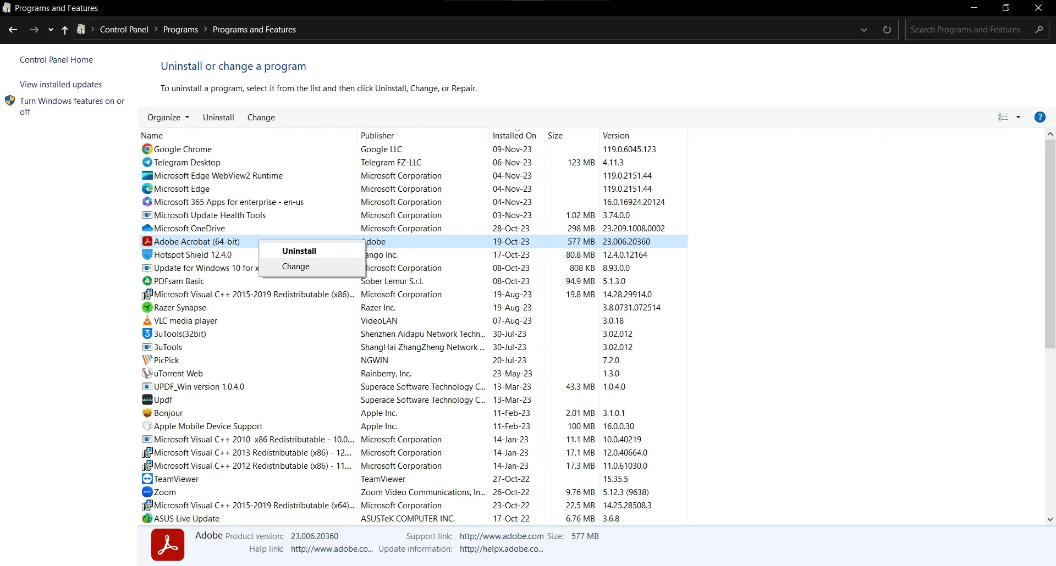1056x566 pixels.
Task: Choose Change in the context menu
Action: [x=296, y=267]
